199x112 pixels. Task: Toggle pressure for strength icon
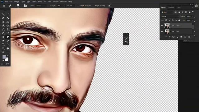click(109, 6)
